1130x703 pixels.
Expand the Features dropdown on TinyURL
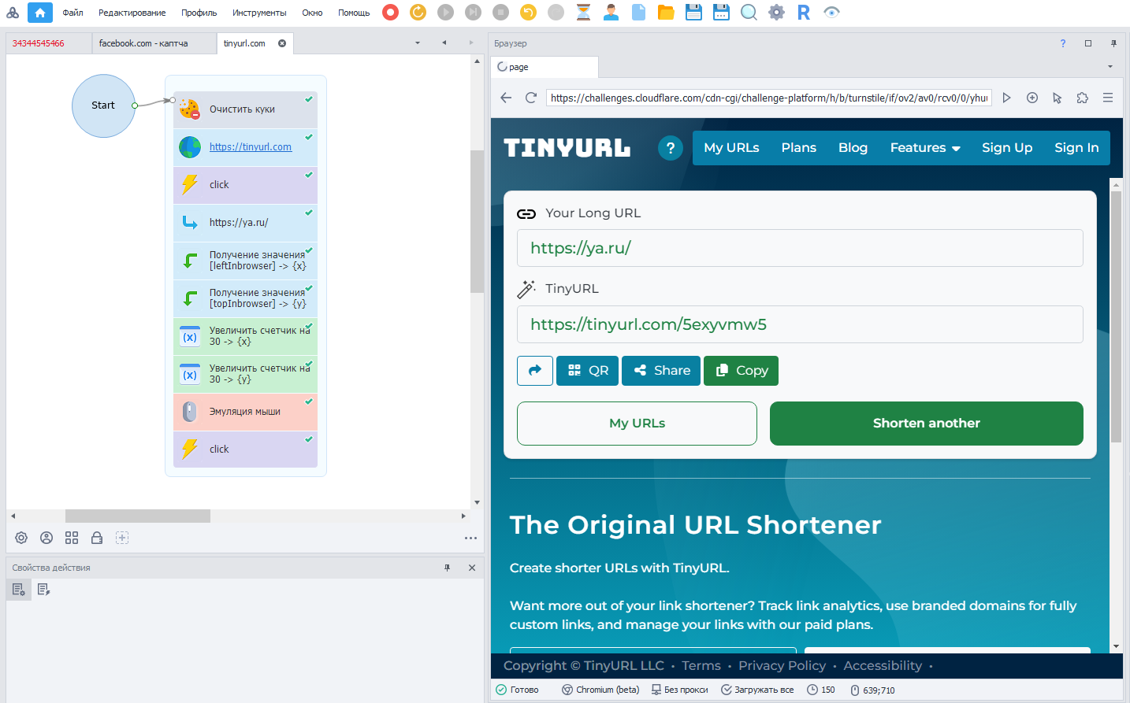[x=925, y=148]
